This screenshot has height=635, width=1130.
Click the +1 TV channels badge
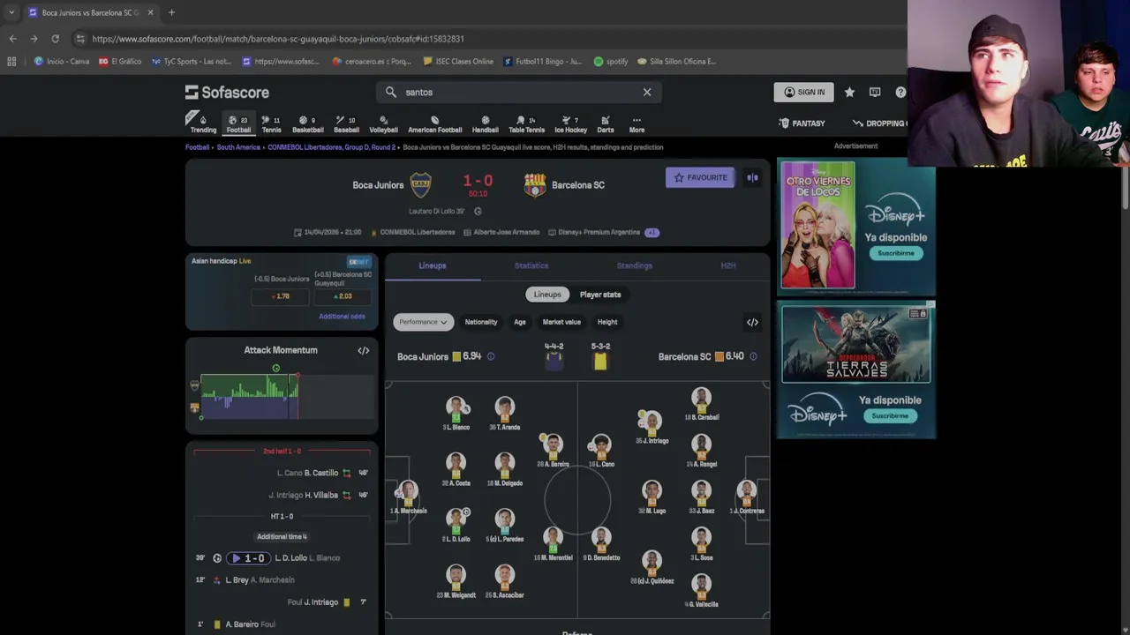point(652,232)
